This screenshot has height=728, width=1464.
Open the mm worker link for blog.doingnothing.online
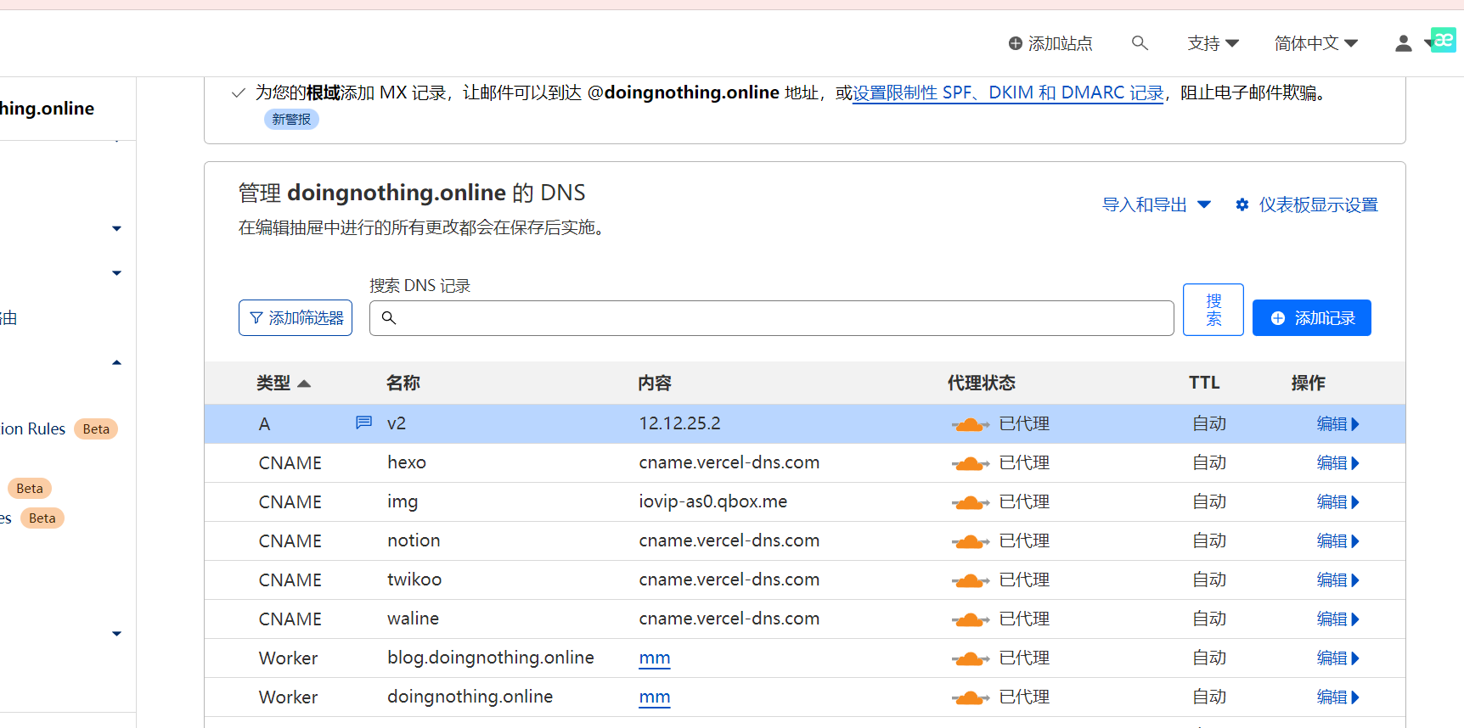654,658
